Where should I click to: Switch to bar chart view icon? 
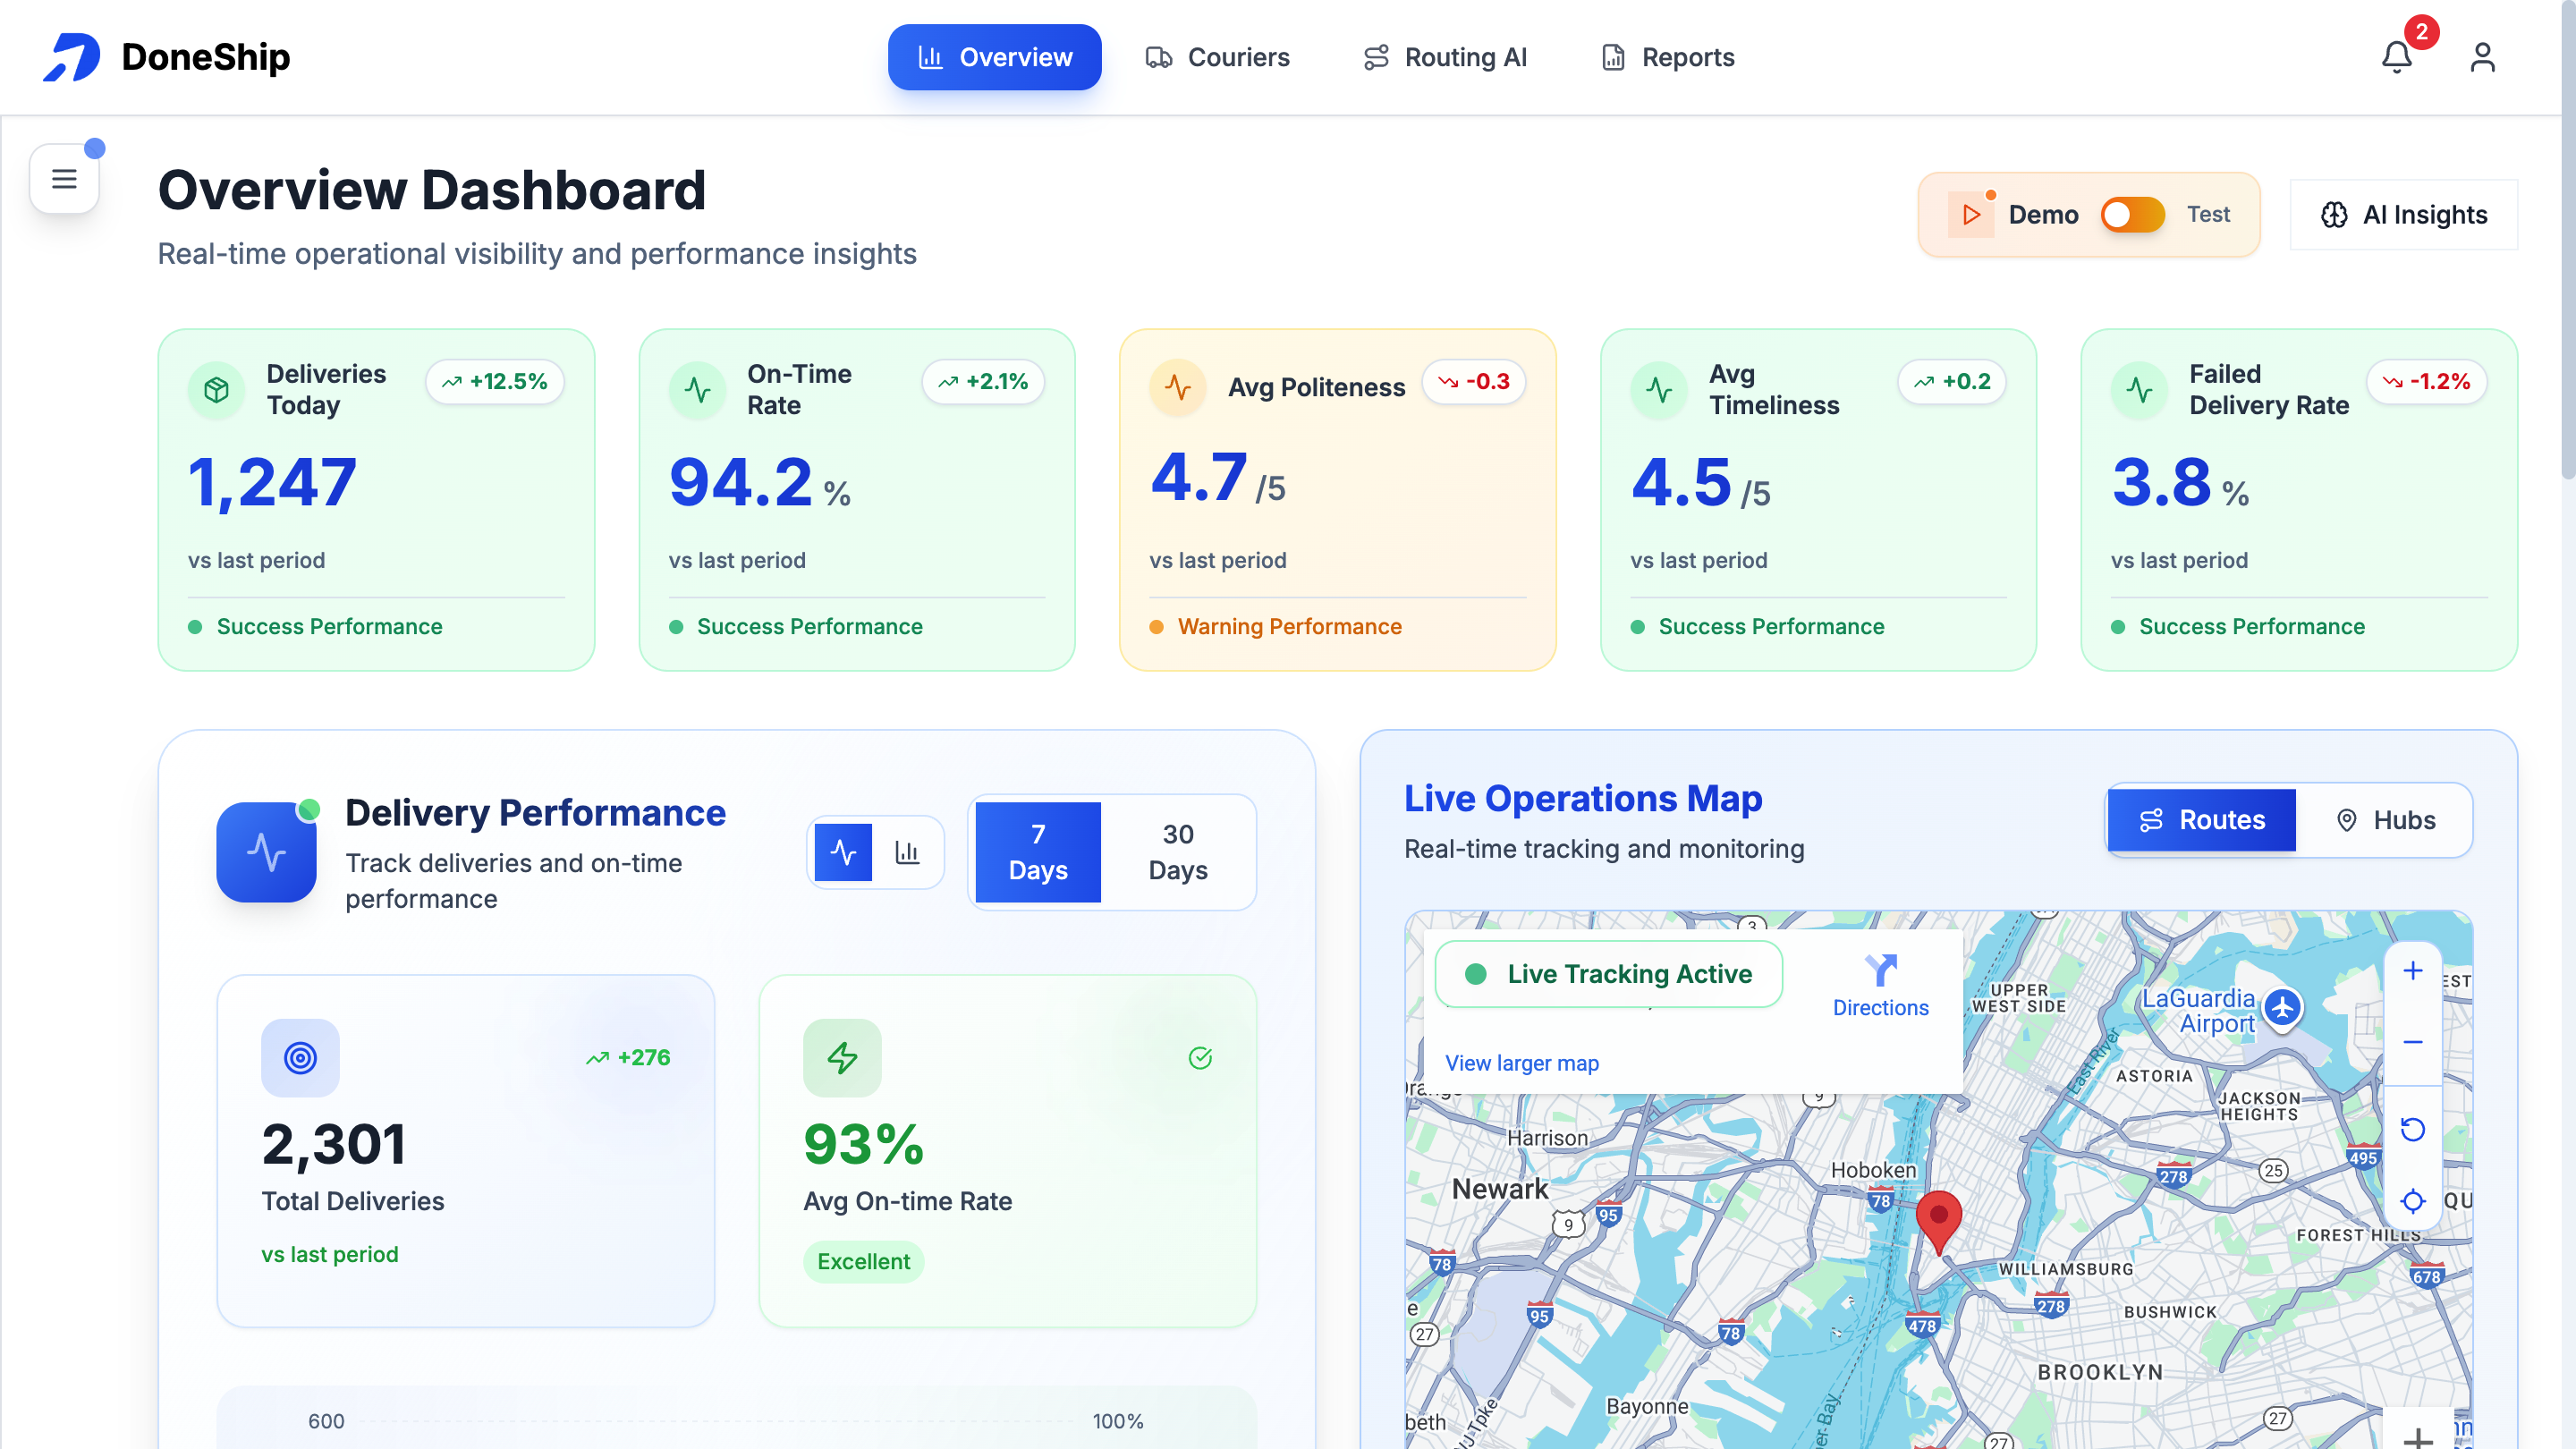(907, 852)
